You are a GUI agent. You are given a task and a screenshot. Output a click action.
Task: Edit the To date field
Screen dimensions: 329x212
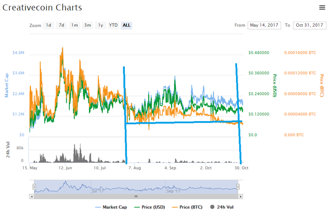[x=309, y=25]
